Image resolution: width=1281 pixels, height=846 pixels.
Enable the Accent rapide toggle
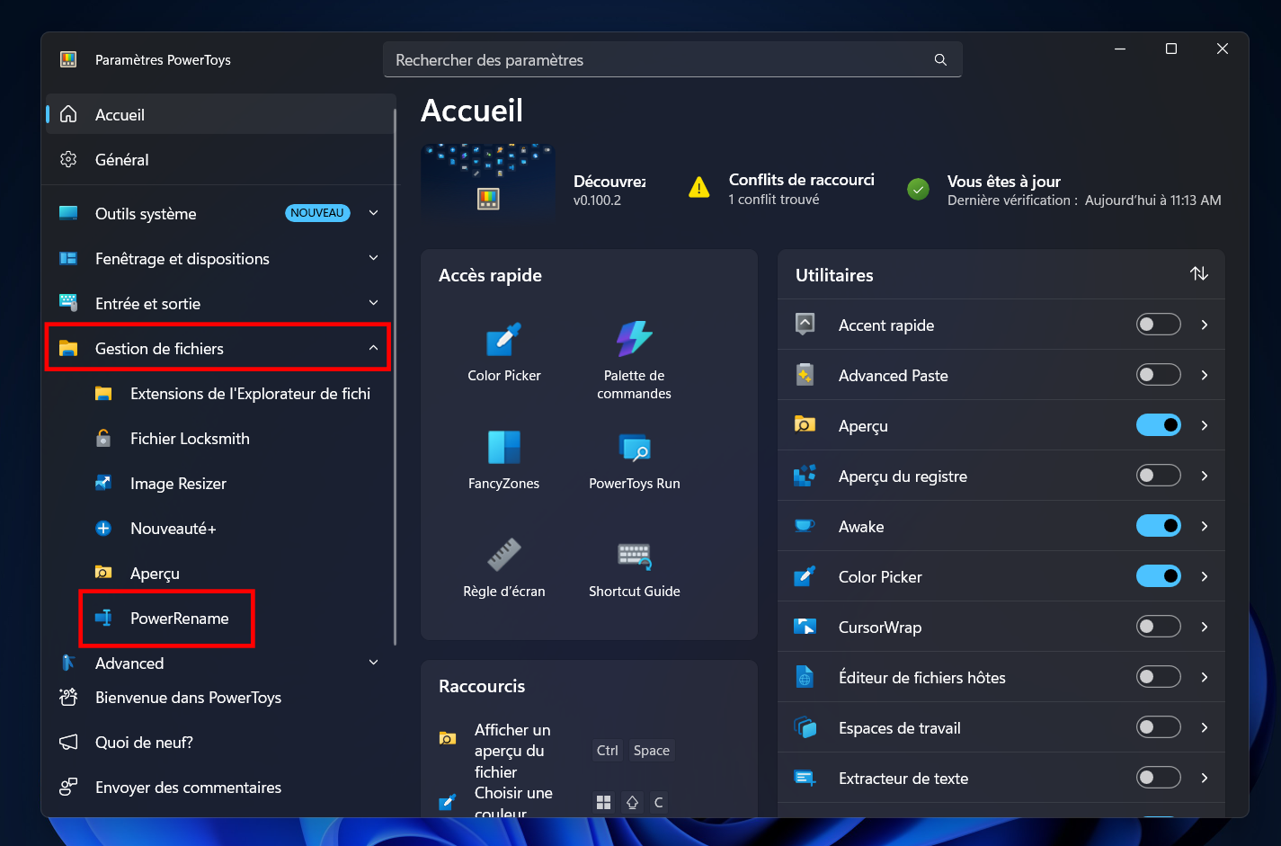1158,325
